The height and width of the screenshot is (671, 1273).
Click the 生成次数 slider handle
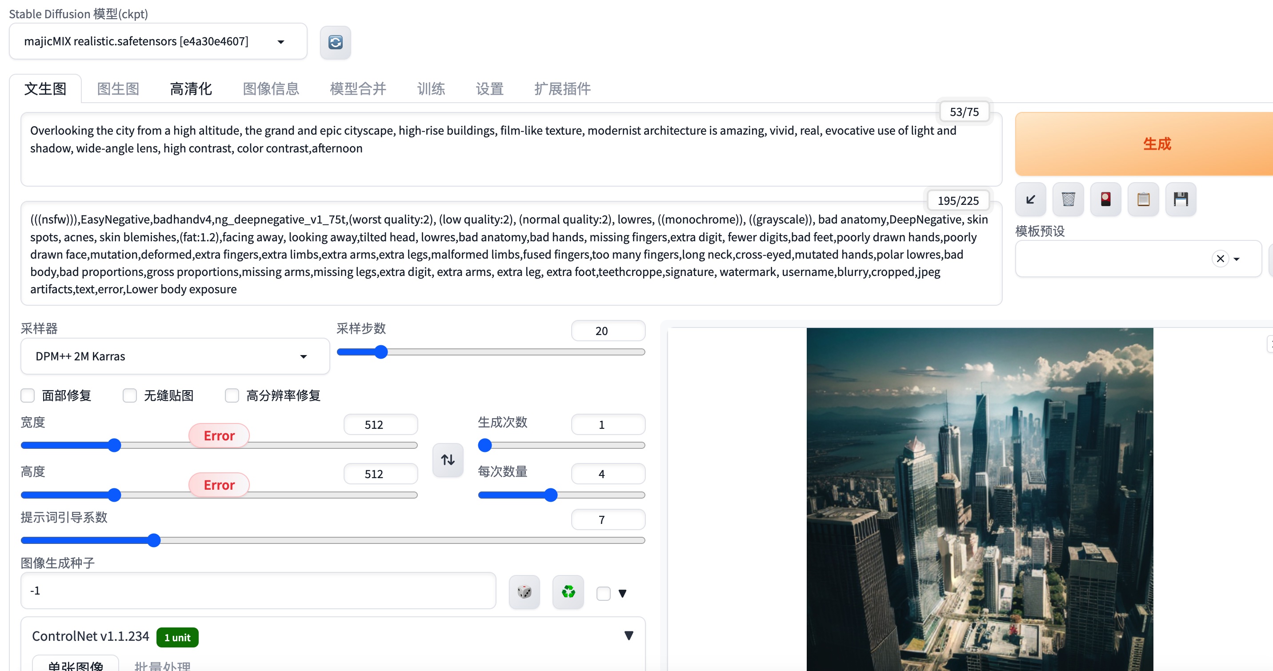(x=485, y=446)
